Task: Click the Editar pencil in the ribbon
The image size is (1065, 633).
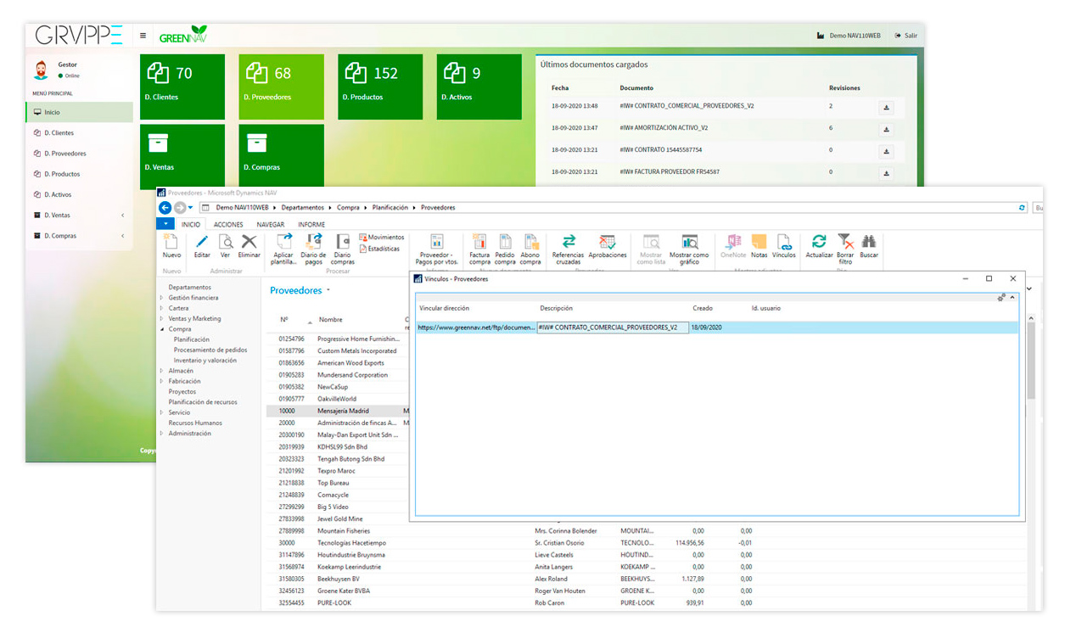Action: [202, 247]
